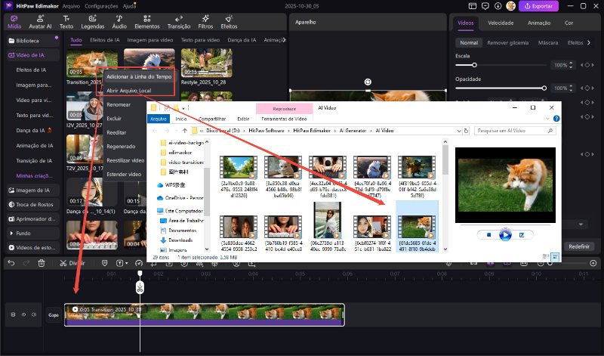Open Minhas criações in sidebar

[34, 176]
